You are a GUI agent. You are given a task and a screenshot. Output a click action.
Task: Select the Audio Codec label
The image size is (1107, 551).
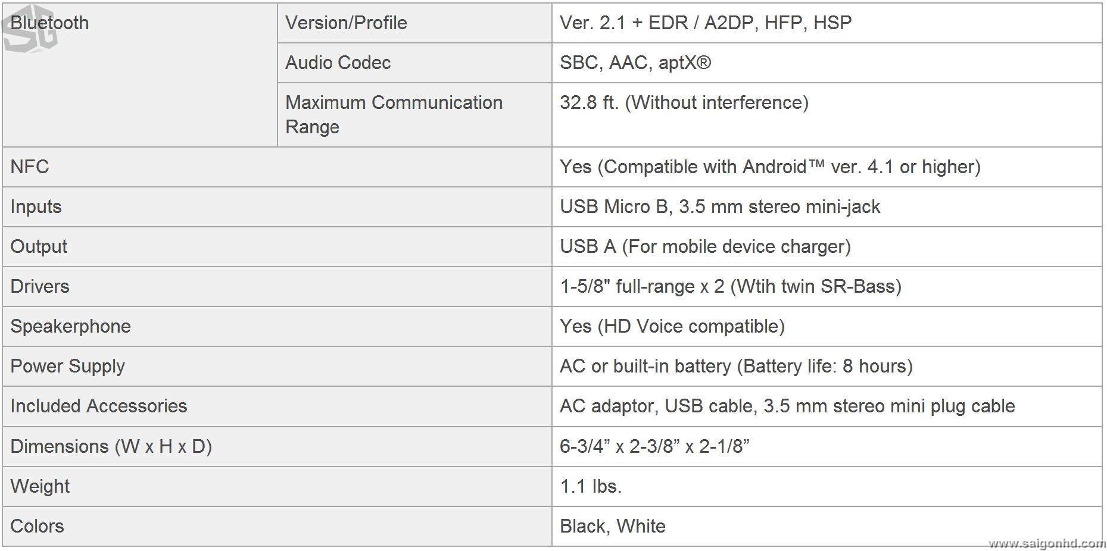point(338,62)
